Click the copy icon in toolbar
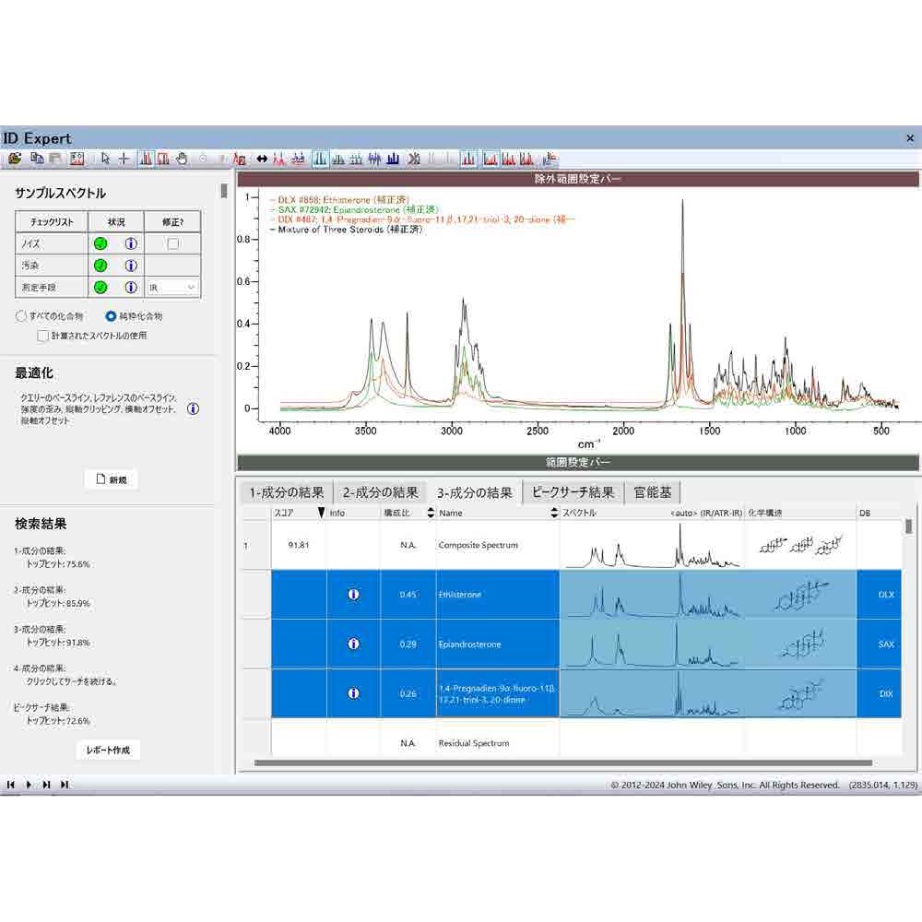The height and width of the screenshot is (922, 922). 37,159
